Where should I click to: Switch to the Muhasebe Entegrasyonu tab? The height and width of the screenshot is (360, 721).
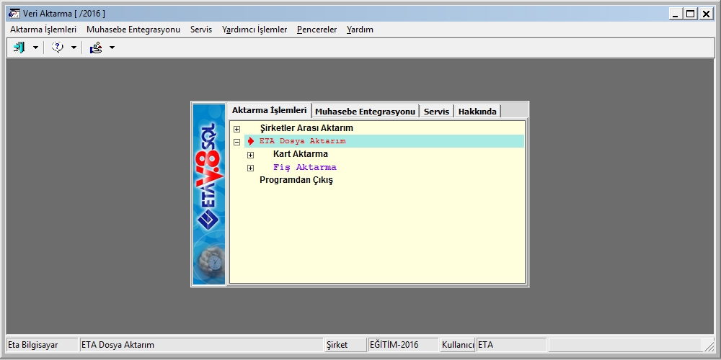[x=366, y=112]
